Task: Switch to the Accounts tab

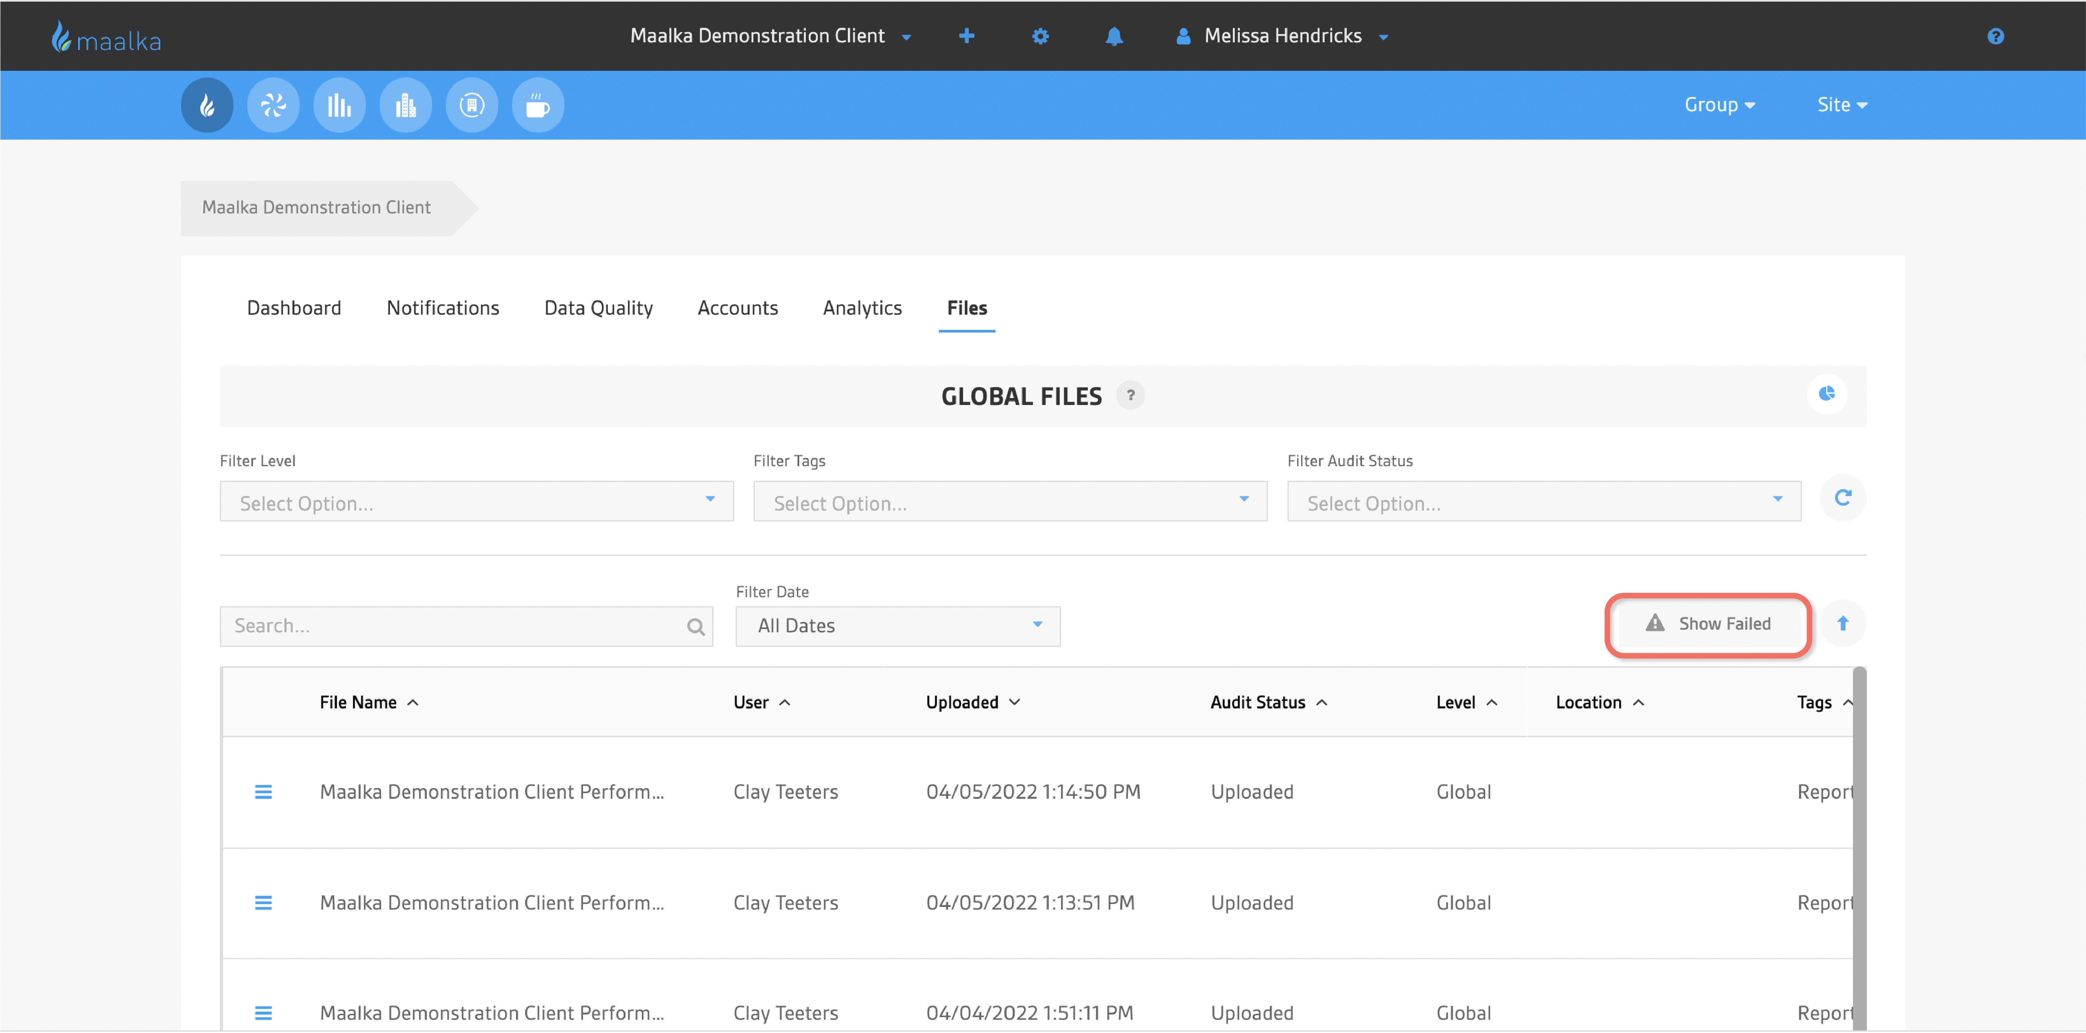Action: click(x=737, y=308)
